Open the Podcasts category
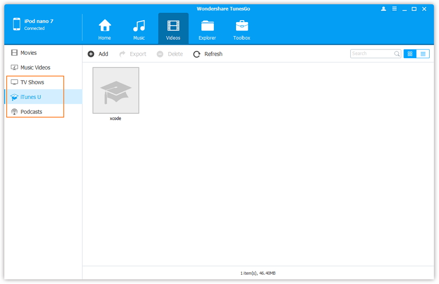439x284 pixels. [31, 112]
